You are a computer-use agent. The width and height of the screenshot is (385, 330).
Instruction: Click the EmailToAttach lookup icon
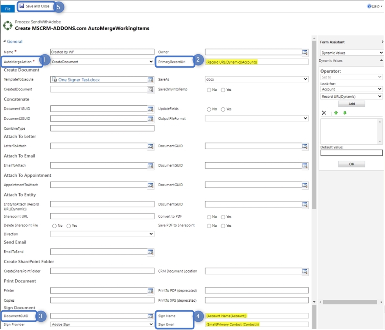pyautogui.click(x=150, y=166)
